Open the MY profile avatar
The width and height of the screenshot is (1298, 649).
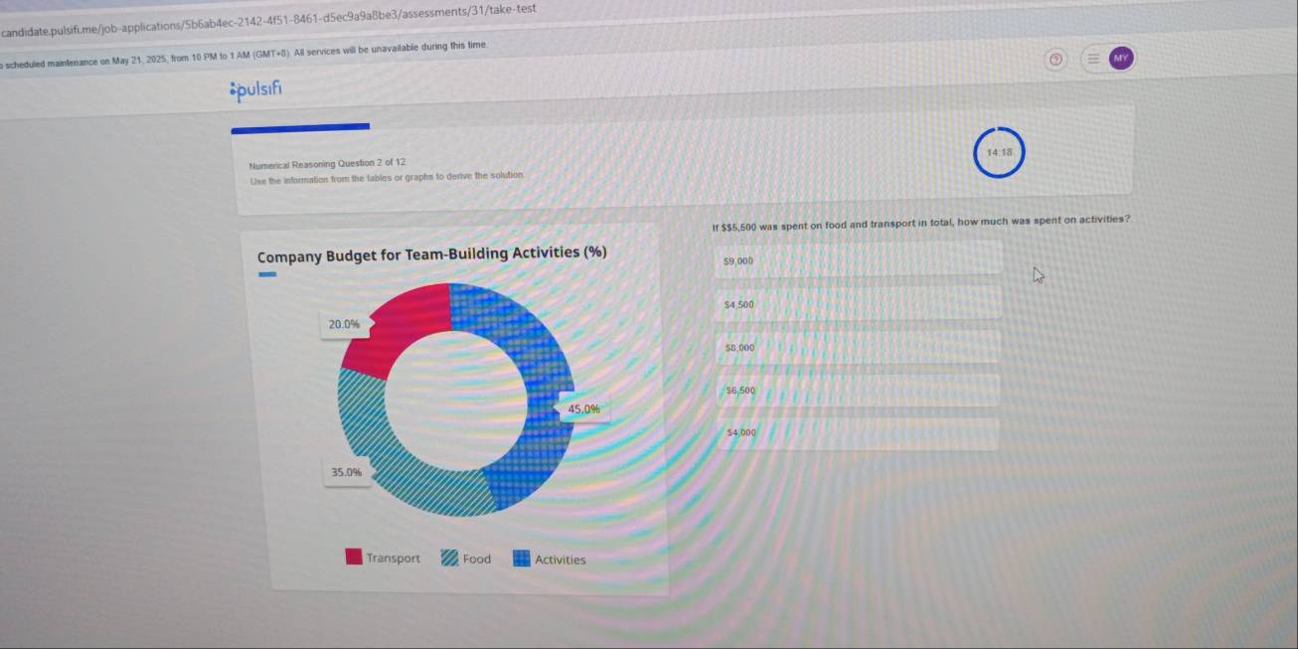1119,60
